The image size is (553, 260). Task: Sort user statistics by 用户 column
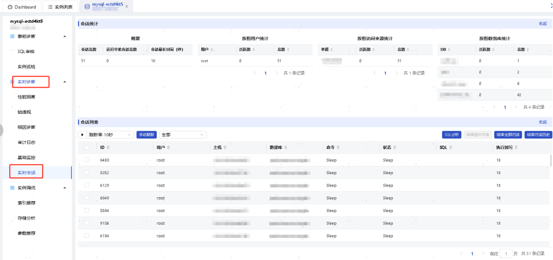pyautogui.click(x=211, y=50)
